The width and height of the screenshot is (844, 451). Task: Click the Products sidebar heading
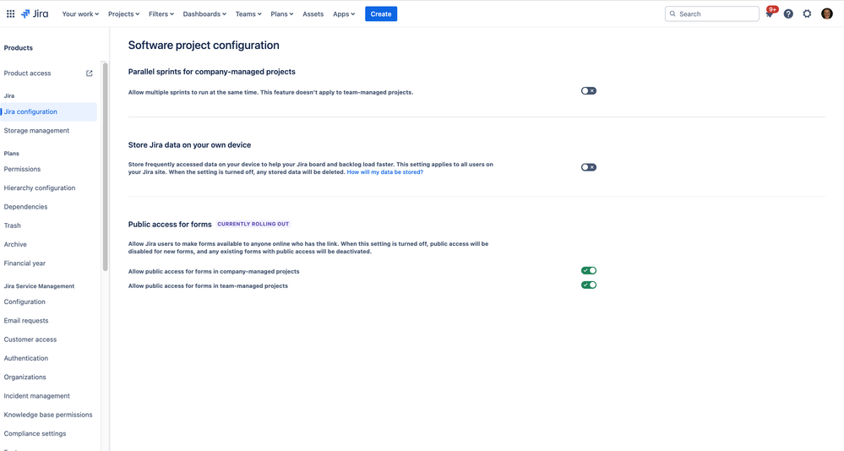19,48
